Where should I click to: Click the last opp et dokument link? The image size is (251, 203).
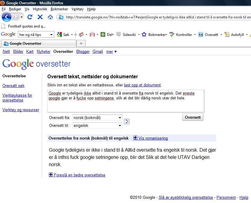tap(142, 85)
